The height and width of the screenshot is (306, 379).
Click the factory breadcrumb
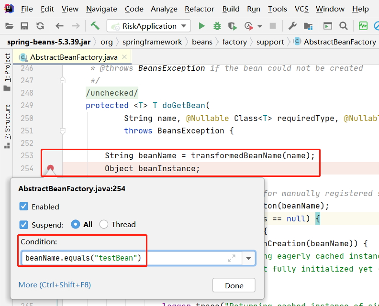coord(234,42)
